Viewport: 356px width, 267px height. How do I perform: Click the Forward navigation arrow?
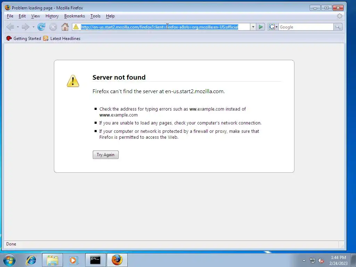tap(25, 27)
